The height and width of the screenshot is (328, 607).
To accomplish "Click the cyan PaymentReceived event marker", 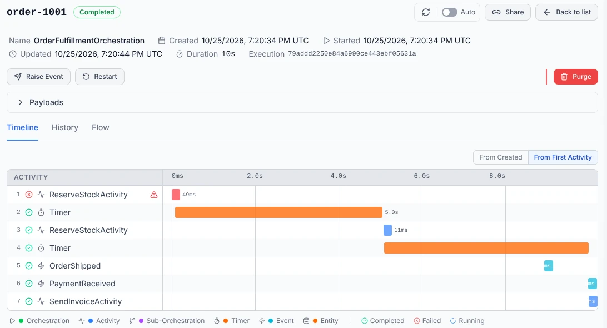I will [x=593, y=284].
